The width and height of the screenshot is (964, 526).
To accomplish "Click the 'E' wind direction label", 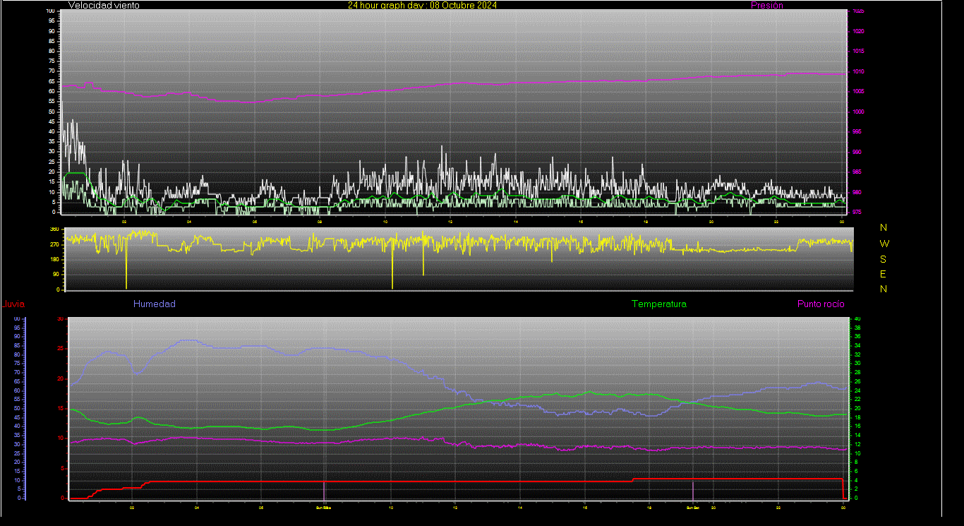I will coord(884,274).
